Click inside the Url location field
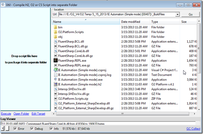203x134 pixels. point(117,15)
